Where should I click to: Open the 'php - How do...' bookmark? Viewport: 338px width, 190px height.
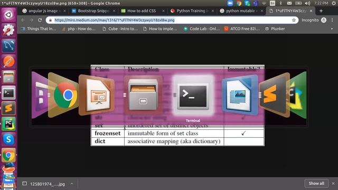tap(79, 28)
